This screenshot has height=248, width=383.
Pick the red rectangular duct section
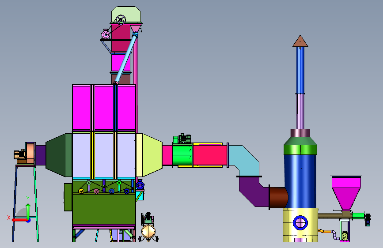[210, 155]
